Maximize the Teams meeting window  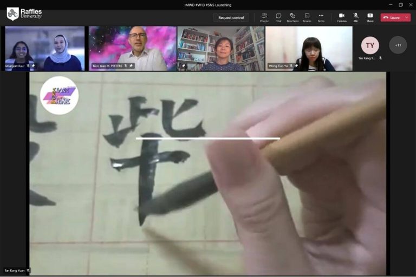400,5
